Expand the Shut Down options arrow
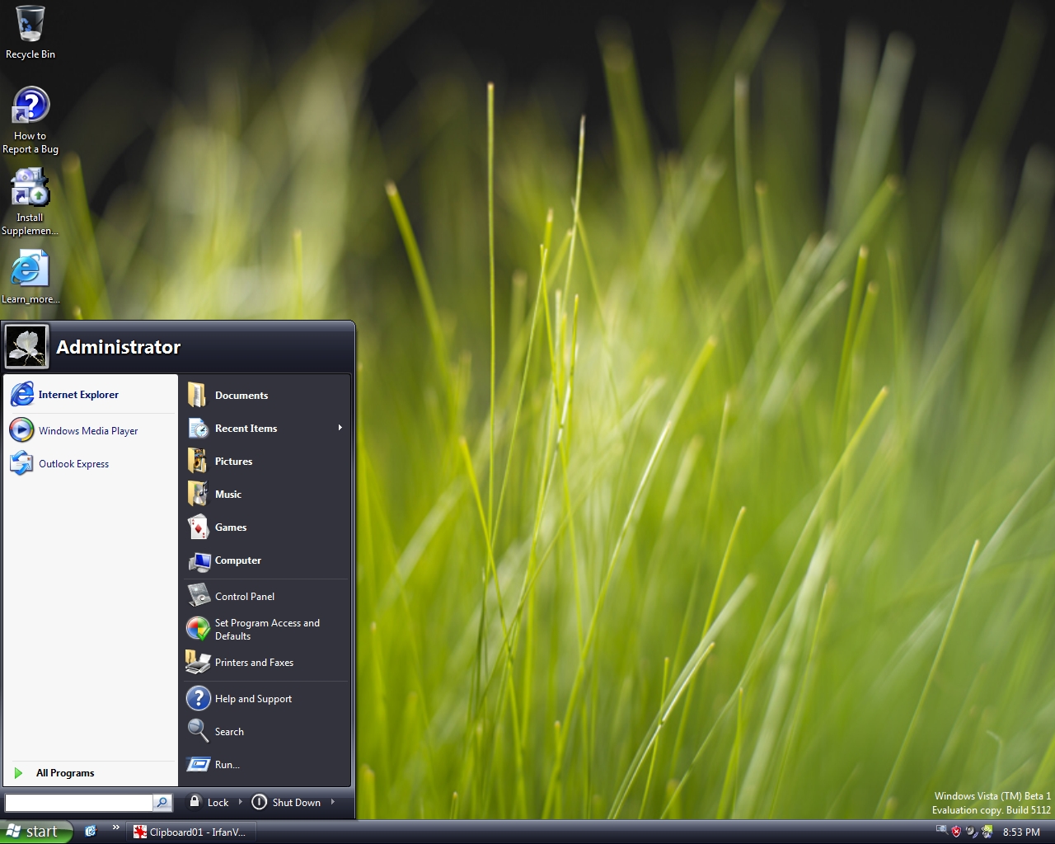 [x=333, y=802]
